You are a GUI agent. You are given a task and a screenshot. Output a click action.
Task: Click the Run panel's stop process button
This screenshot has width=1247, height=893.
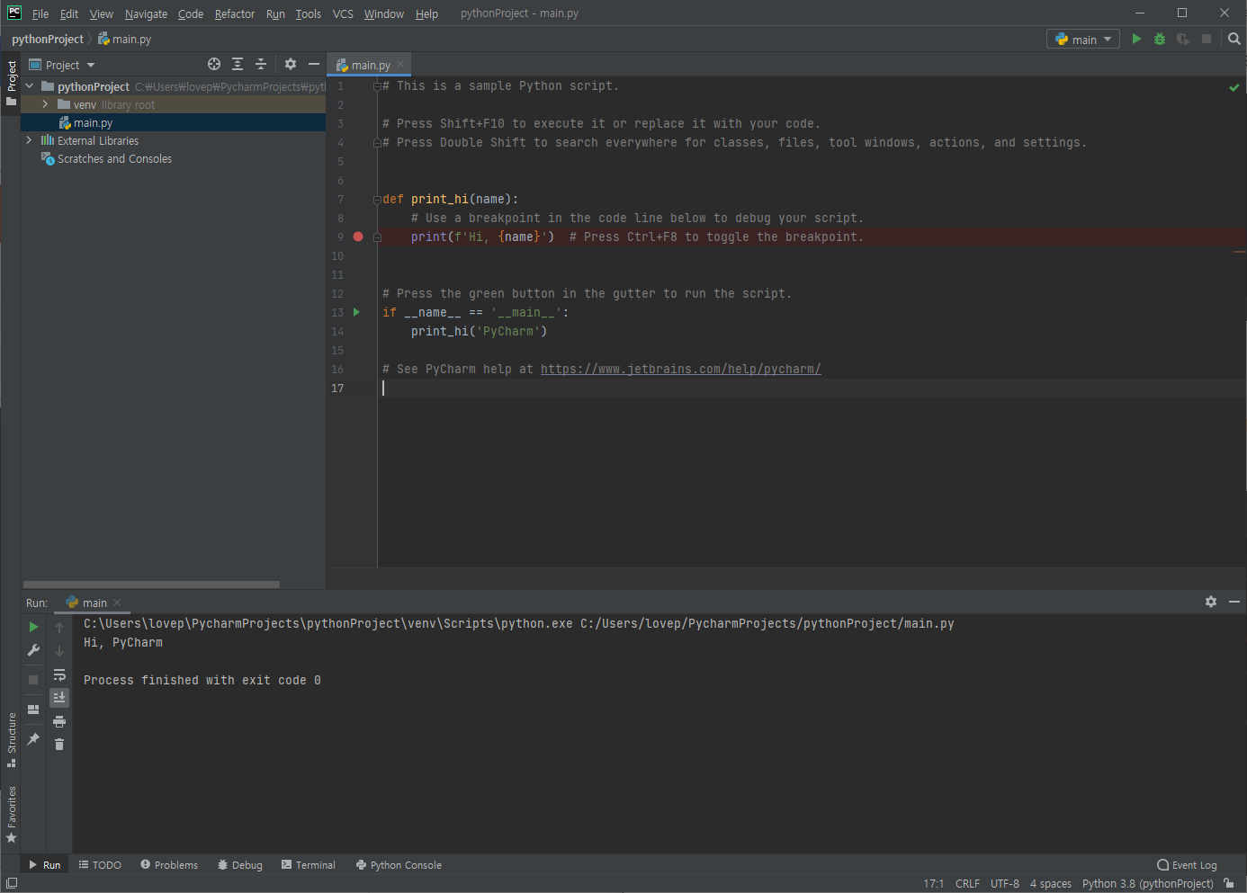(x=33, y=679)
